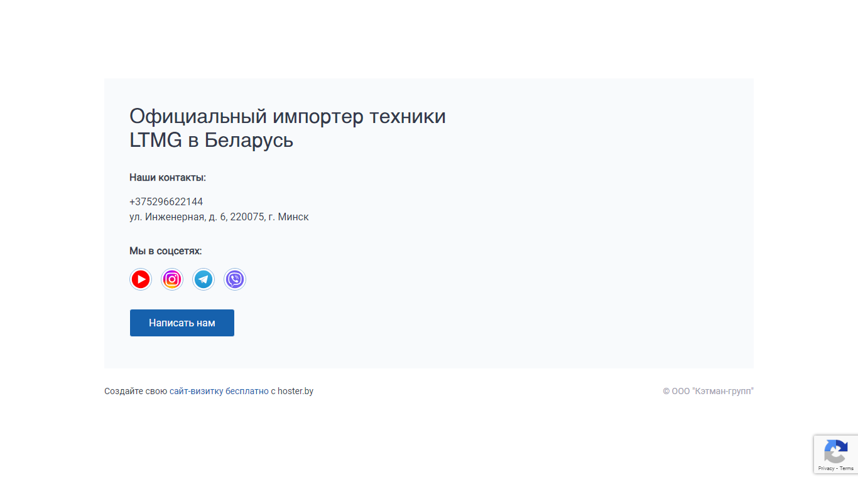
Task: Click the reCAPTCHA badge logo
Action: coord(835,452)
